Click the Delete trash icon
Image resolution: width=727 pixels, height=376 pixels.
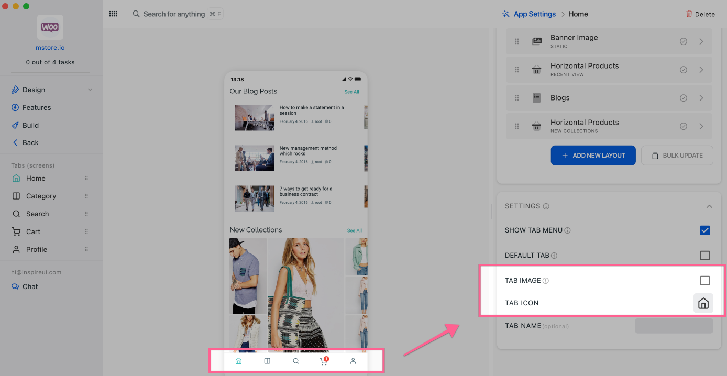tap(689, 14)
